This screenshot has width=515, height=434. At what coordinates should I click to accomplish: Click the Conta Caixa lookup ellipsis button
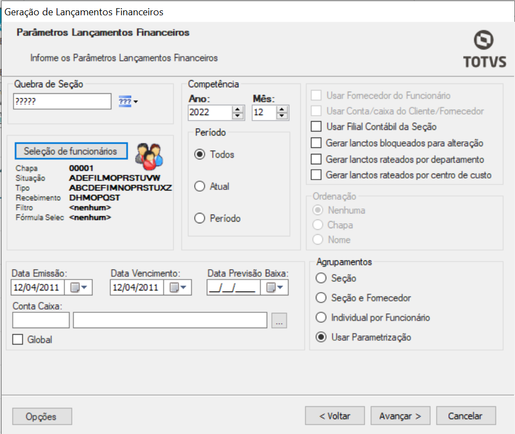[279, 320]
